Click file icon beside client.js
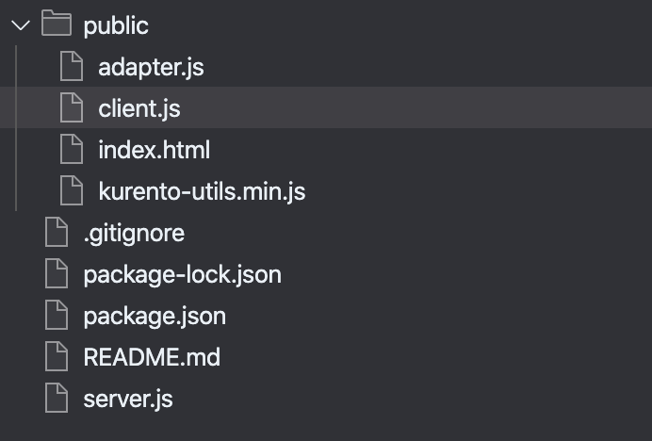652x441 pixels. [72, 107]
